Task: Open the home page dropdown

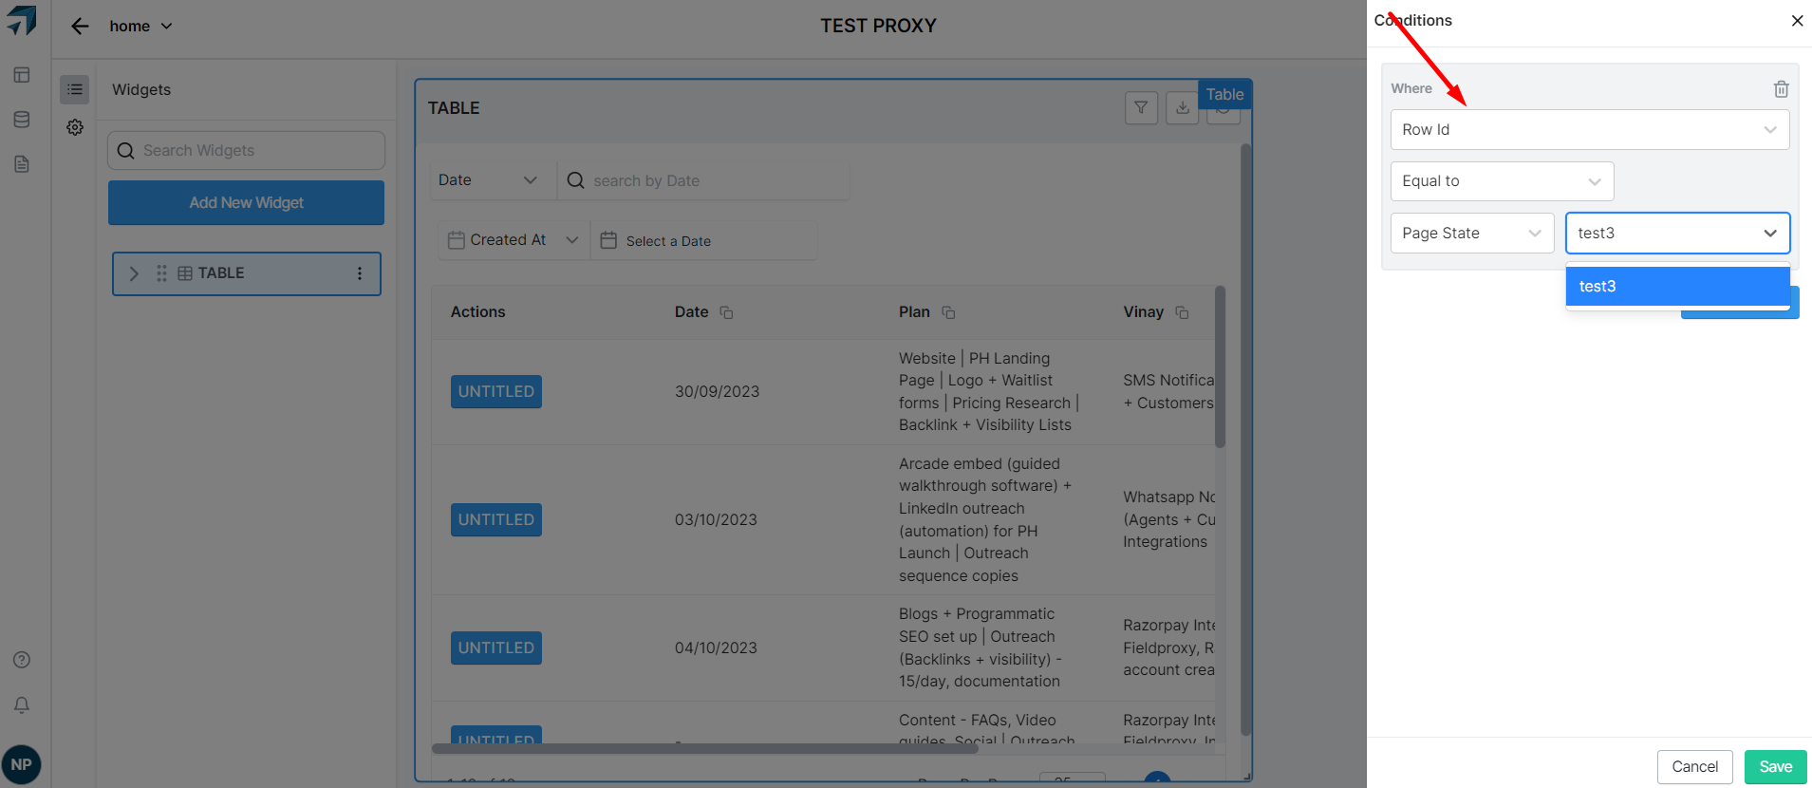Action: tap(140, 27)
